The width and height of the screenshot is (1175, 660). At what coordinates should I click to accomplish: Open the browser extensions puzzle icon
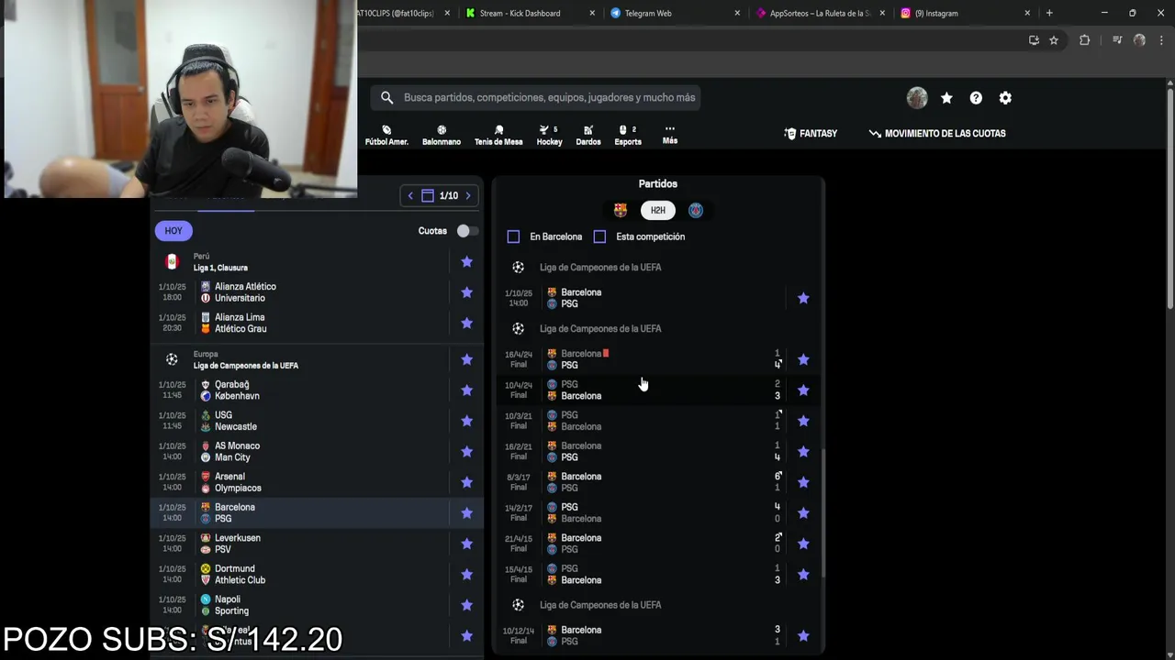pyautogui.click(x=1084, y=40)
